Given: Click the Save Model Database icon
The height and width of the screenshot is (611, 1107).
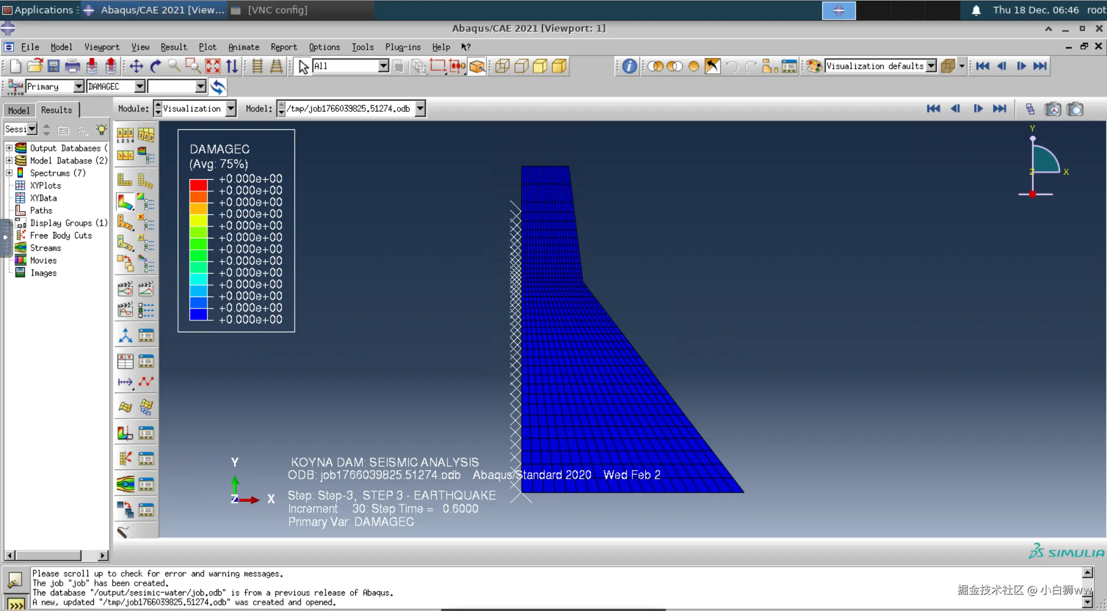Looking at the screenshot, I should (x=53, y=66).
